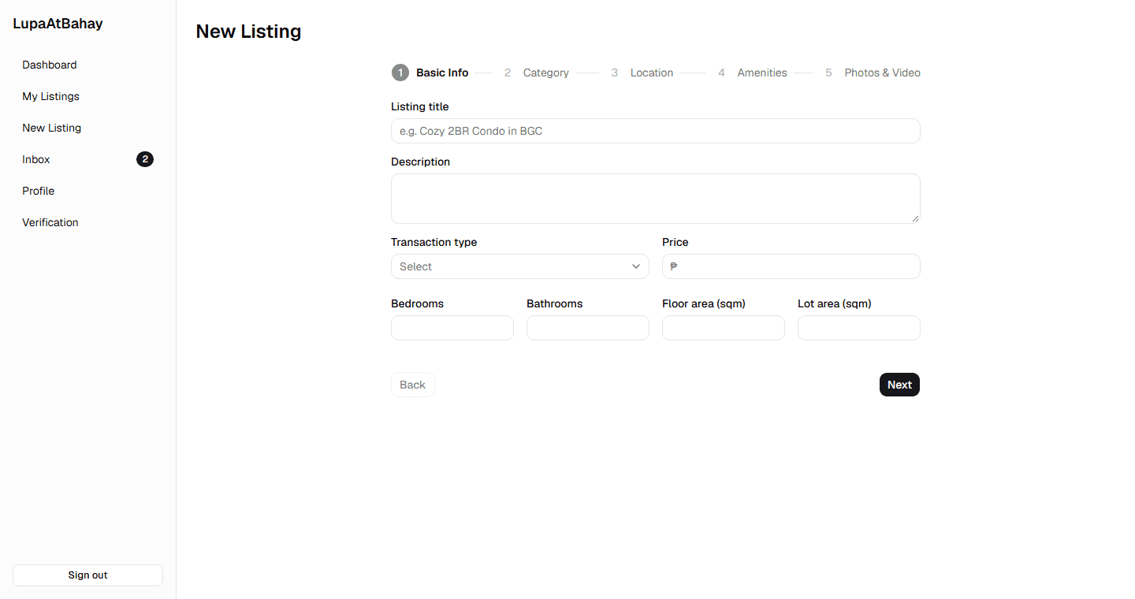
Task: Click the Price label
Action: (675, 242)
